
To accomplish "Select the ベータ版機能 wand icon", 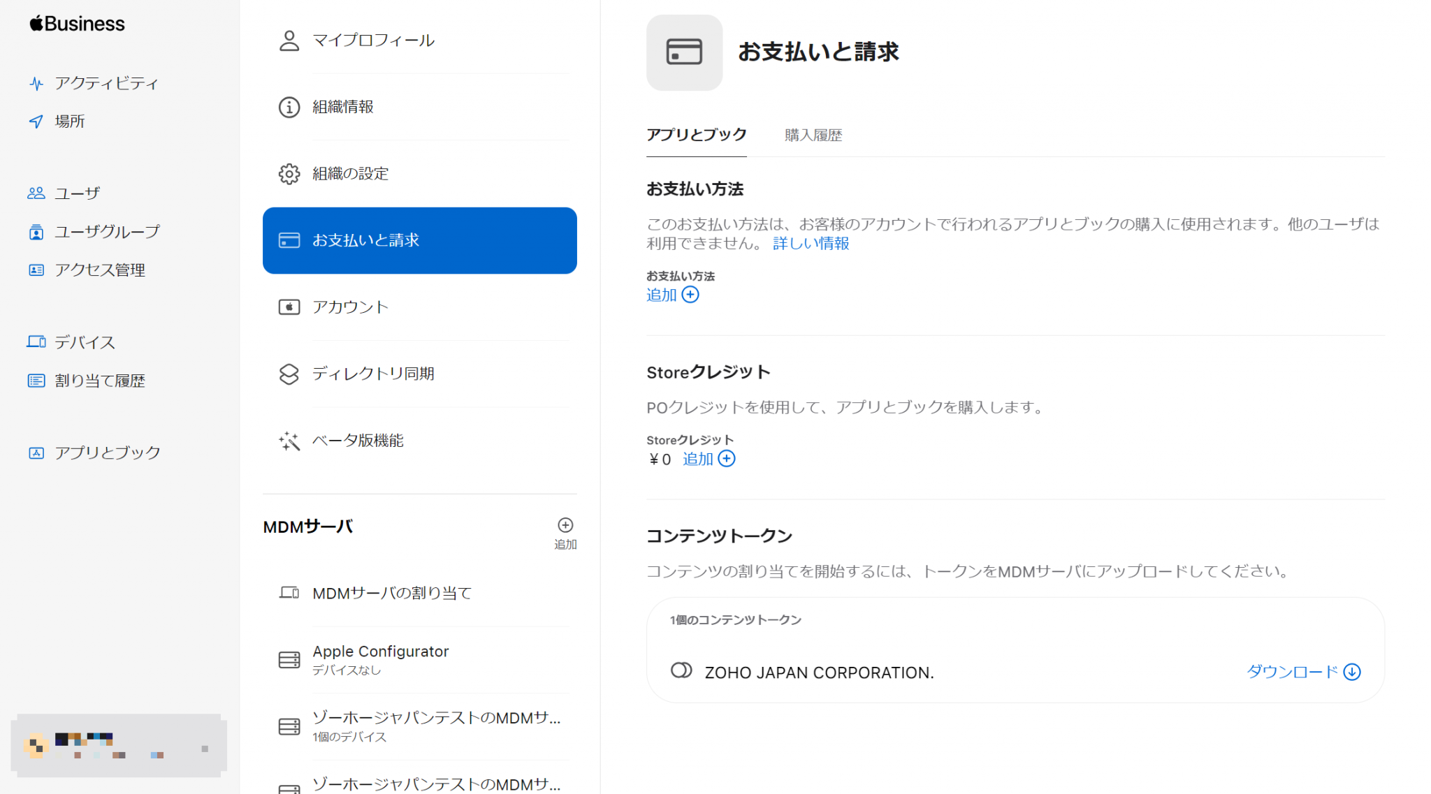I will (x=289, y=441).
